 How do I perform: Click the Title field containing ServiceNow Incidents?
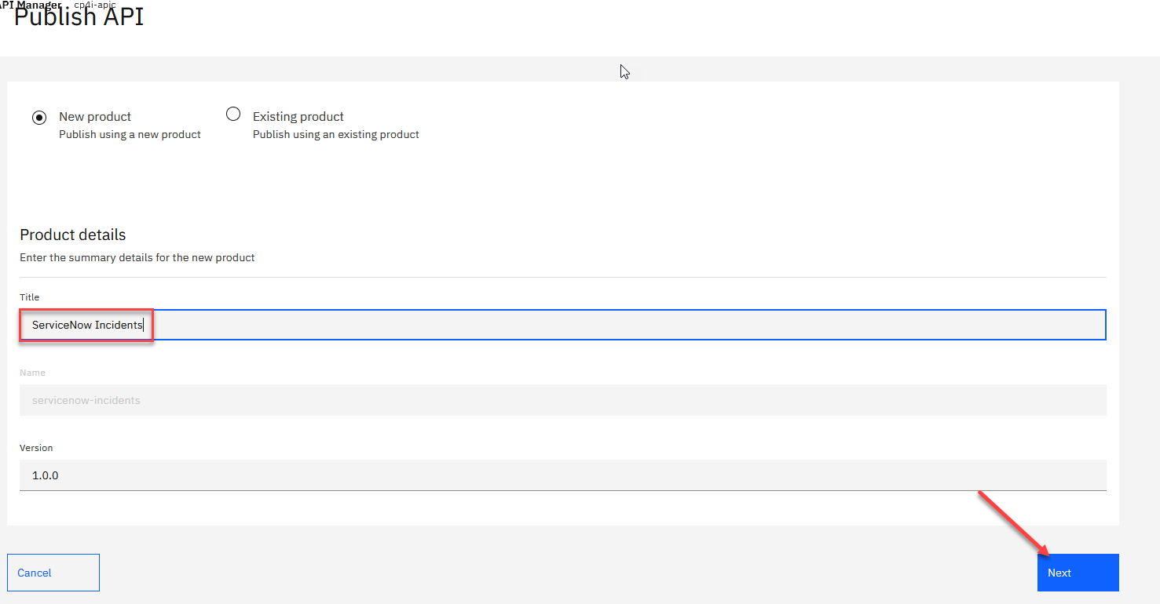(562, 325)
